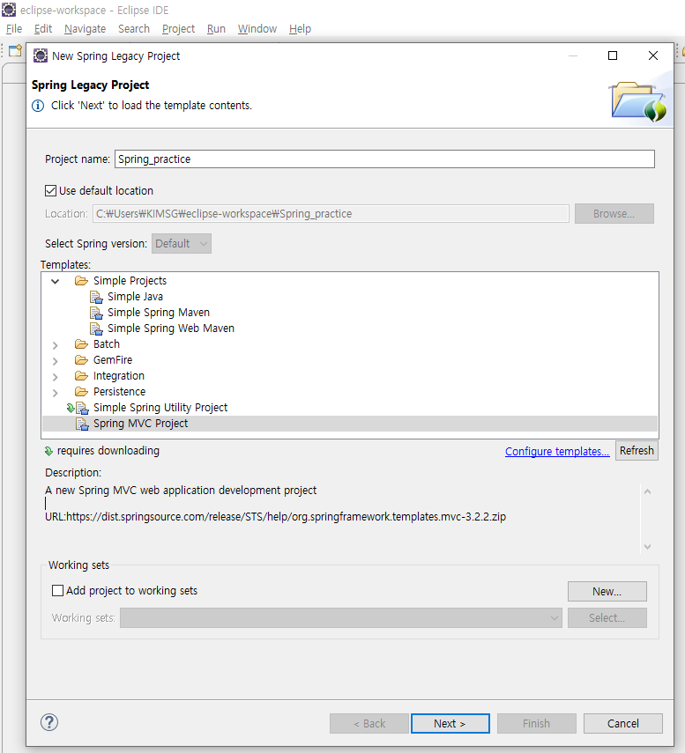Expand the Persistence tree node

pos(56,392)
